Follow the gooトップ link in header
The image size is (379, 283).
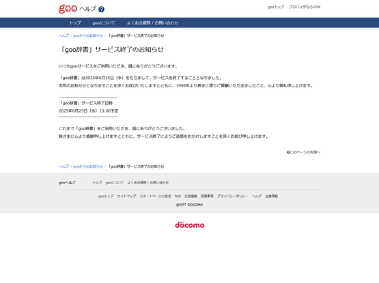pyautogui.click(x=276, y=7)
